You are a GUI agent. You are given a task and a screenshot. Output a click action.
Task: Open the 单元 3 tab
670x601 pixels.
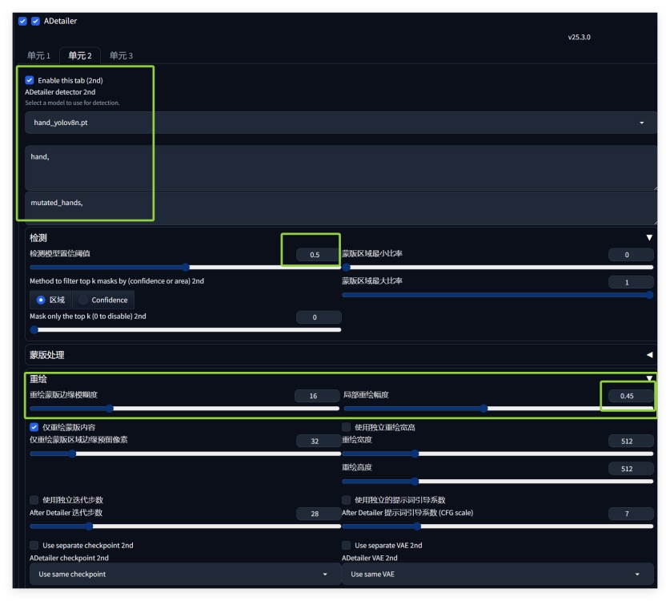121,55
